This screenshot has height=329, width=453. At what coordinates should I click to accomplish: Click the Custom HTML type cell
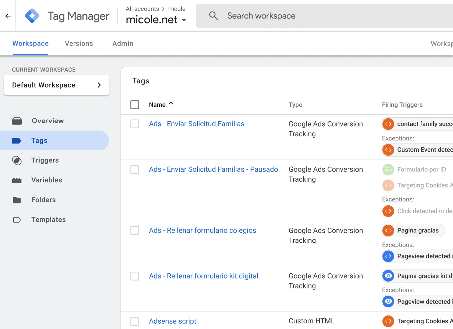pos(312,321)
